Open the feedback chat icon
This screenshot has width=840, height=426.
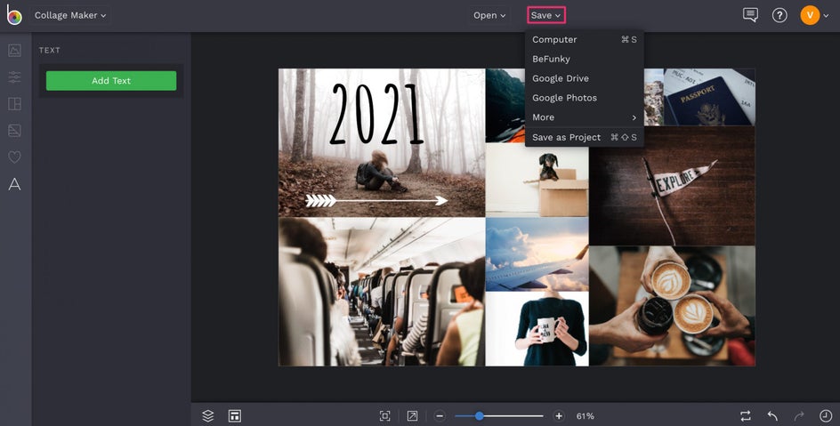(x=750, y=15)
